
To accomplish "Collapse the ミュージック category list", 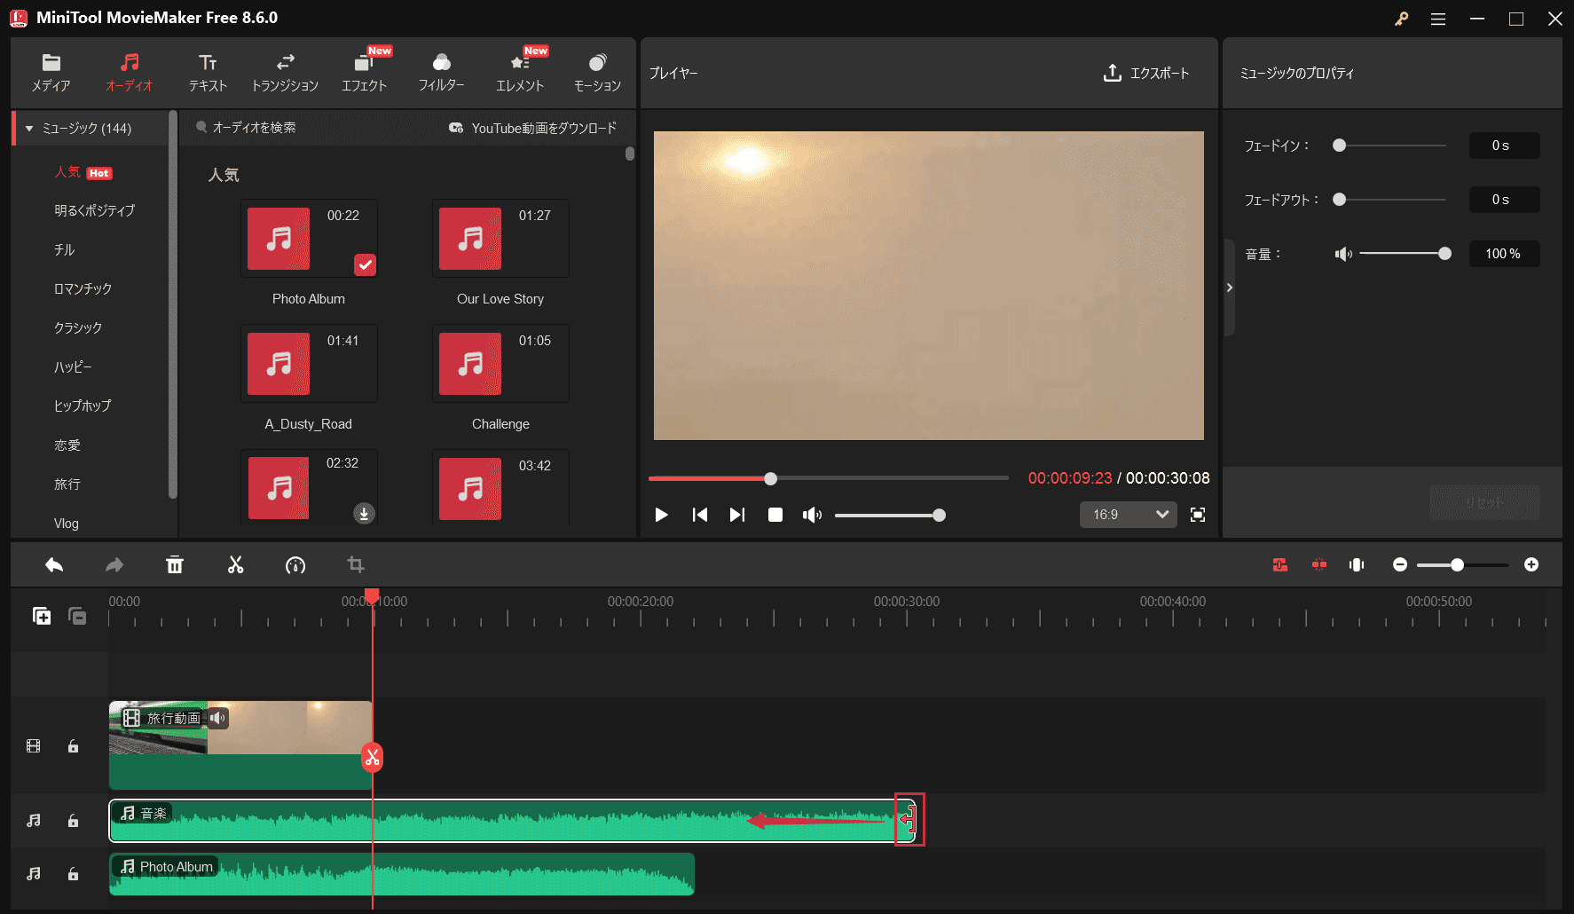I will tap(29, 128).
